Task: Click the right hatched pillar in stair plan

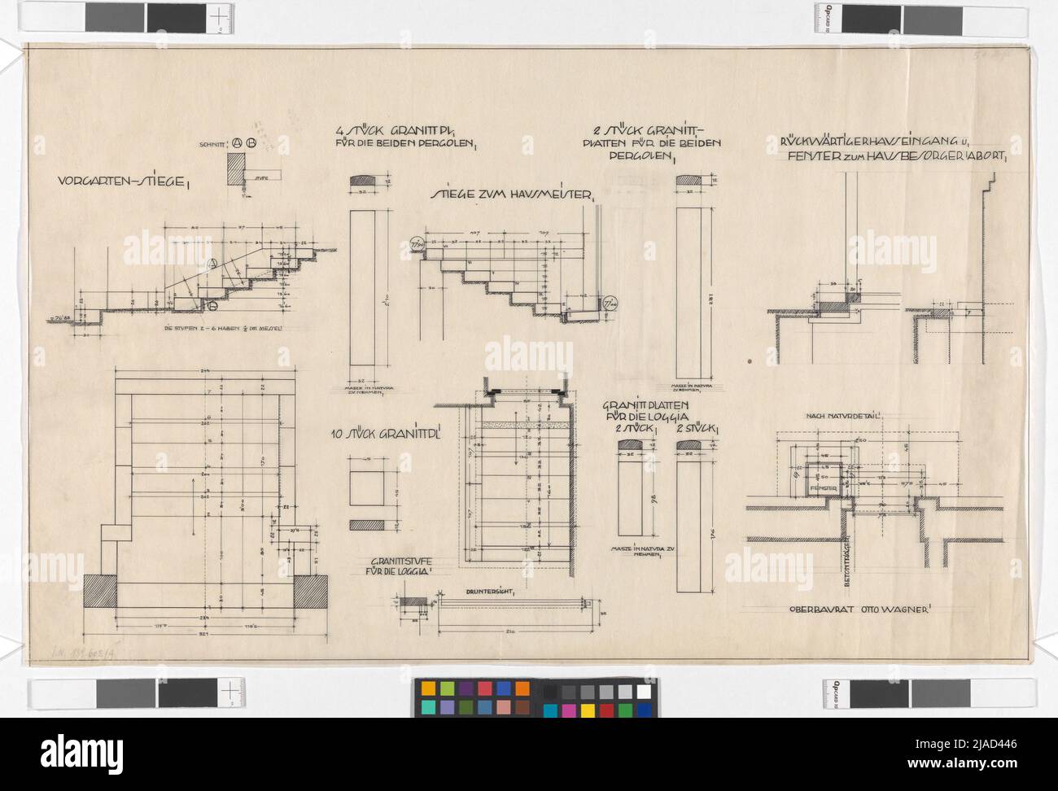Action: (311, 590)
